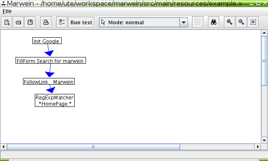Click the checklist icon next to Run test
The width and height of the screenshot is (268, 161).
pyautogui.click(x=62, y=22)
